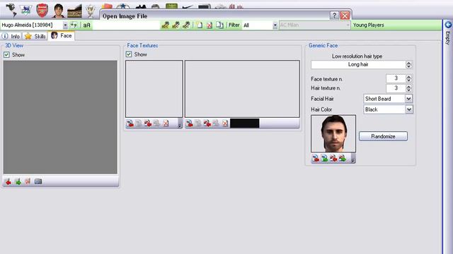Click the screenshot camera icon under 3D View
Image resolution: width=453 pixels, height=254 pixels.
click(38, 181)
